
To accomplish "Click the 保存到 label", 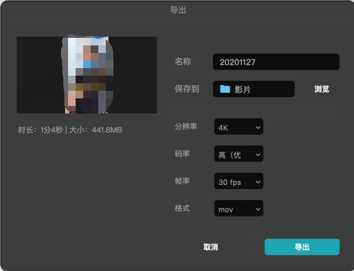I will [187, 89].
